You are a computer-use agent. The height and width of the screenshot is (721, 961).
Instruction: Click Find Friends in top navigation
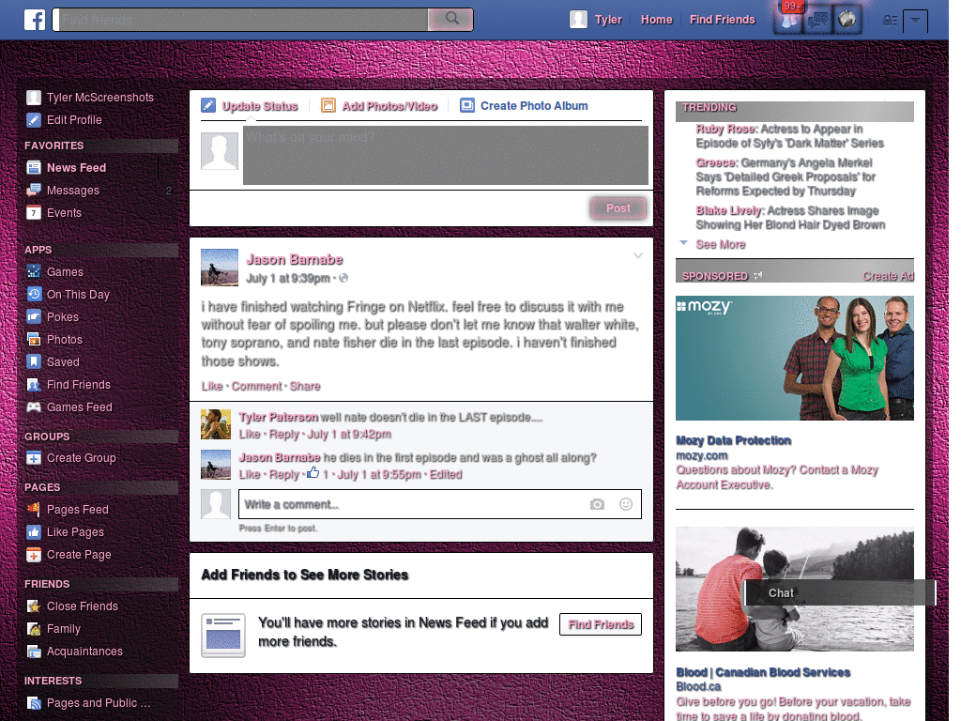[722, 20]
